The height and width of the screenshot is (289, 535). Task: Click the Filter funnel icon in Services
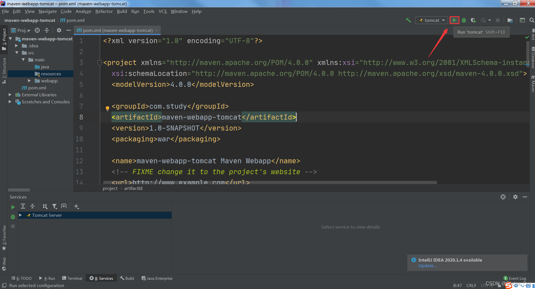pyautogui.click(x=55, y=206)
